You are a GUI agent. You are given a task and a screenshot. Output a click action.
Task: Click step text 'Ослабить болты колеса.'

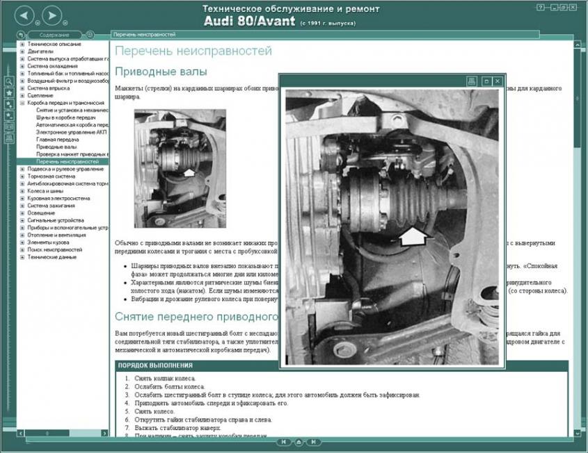pos(170,387)
